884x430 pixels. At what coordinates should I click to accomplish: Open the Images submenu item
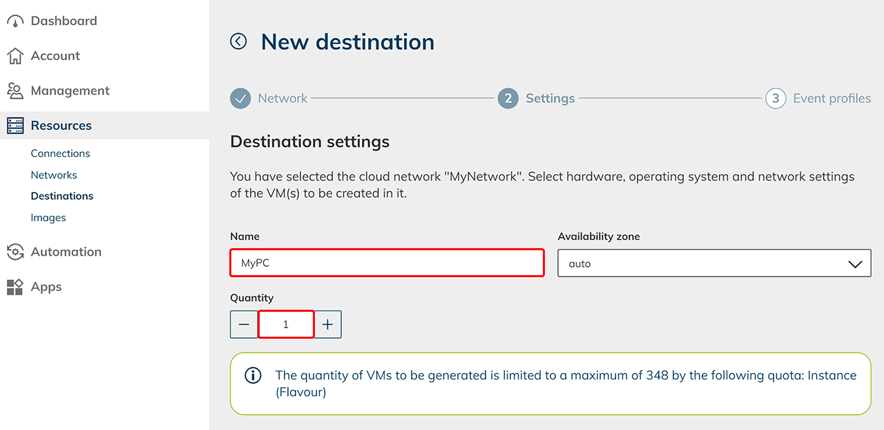tap(48, 218)
